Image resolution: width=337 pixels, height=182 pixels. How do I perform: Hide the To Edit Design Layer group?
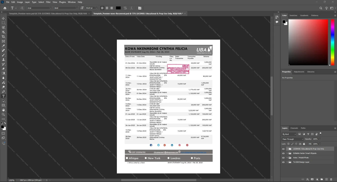[x=283, y=162]
